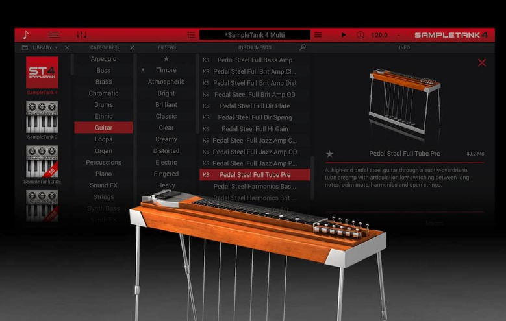Close the Info panel with red X
506x321 pixels.
pos(482,62)
